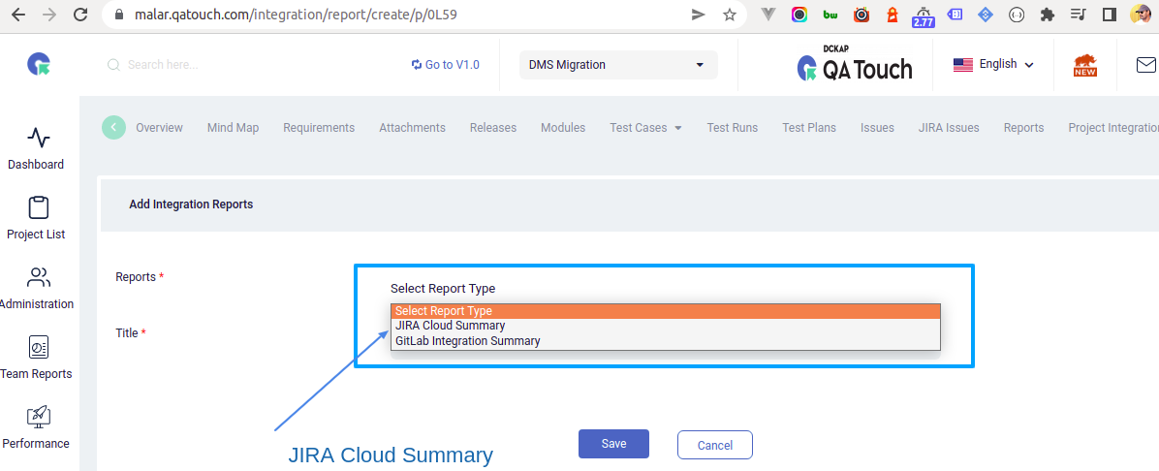
Task: Click the browser forward arrow
Action: (49, 15)
